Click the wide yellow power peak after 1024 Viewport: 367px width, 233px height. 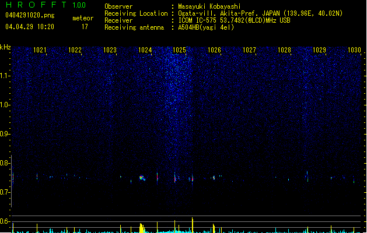point(142,228)
